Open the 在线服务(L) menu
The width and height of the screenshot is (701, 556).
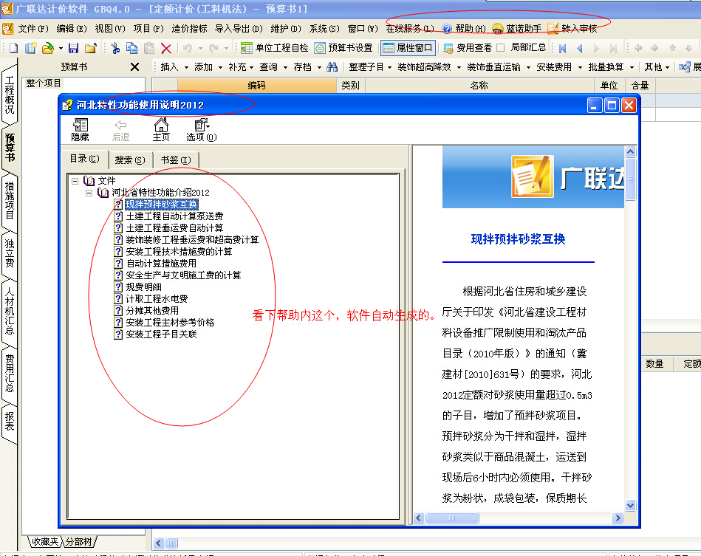tap(410, 29)
